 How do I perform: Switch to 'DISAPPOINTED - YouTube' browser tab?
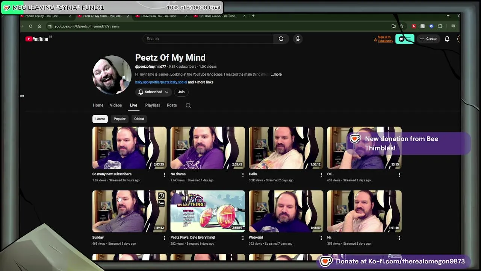coord(159,16)
